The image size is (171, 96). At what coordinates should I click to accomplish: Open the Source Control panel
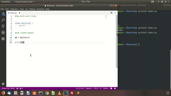[3, 26]
